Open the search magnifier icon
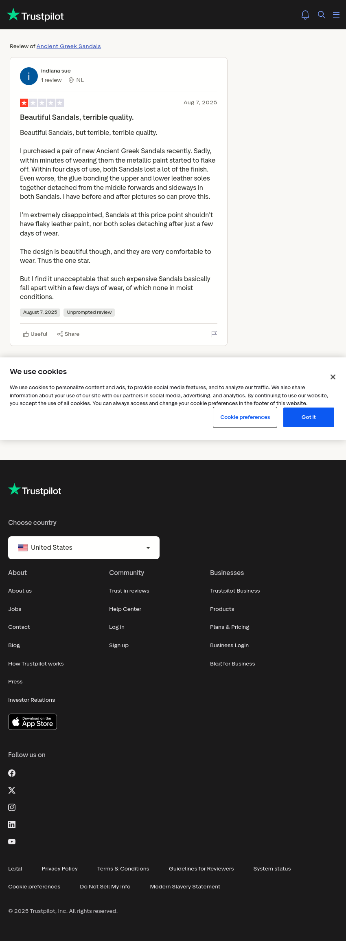Screen dimensions: 346x941 (322, 15)
